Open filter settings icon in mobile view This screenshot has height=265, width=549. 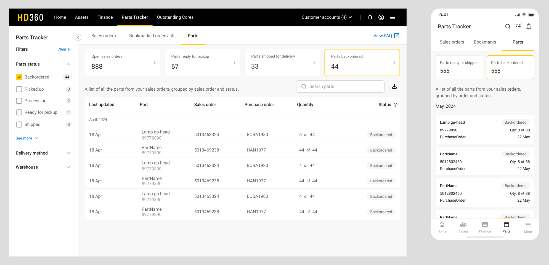point(518,26)
